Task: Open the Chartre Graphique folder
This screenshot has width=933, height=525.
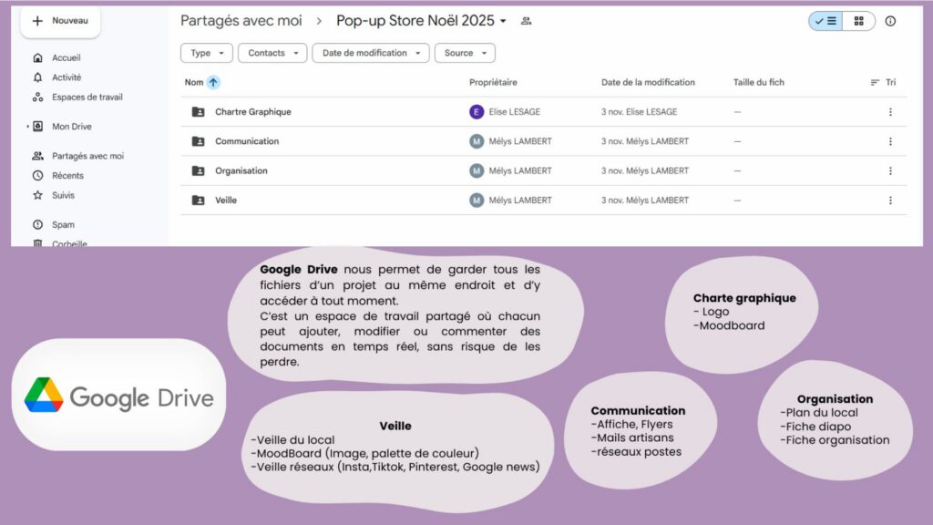Action: coord(252,112)
